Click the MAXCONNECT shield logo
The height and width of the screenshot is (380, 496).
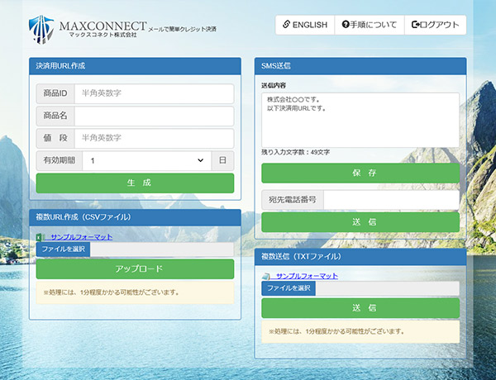[41, 28]
